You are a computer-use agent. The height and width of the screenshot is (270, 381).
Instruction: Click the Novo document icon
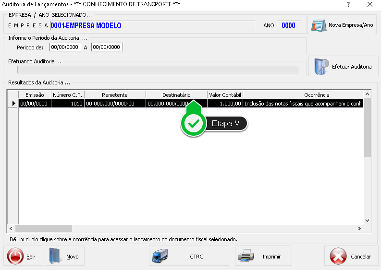(56, 256)
